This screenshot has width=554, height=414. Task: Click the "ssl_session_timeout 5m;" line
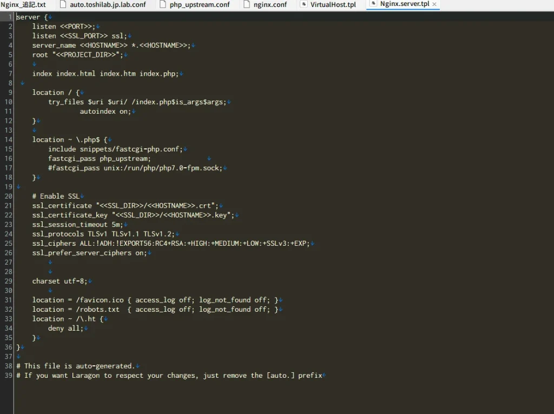tap(78, 225)
